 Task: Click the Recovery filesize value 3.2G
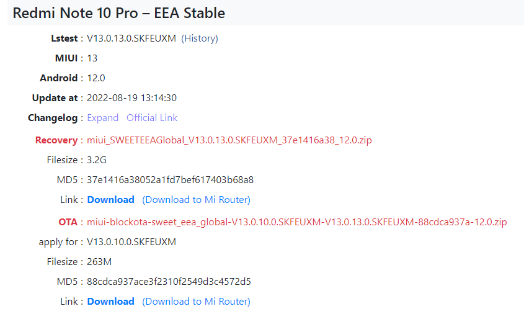[97, 160]
